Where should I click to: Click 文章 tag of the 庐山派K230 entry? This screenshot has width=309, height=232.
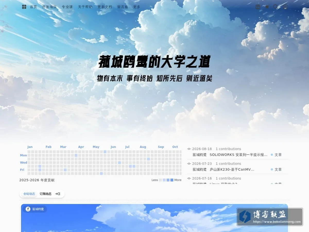(278, 169)
